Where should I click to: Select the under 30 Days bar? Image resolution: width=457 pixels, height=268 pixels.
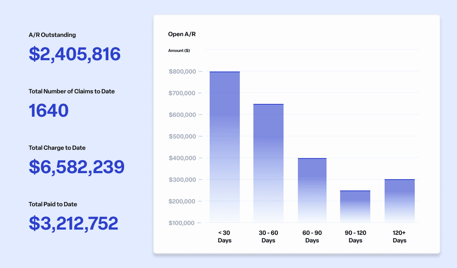click(225, 147)
